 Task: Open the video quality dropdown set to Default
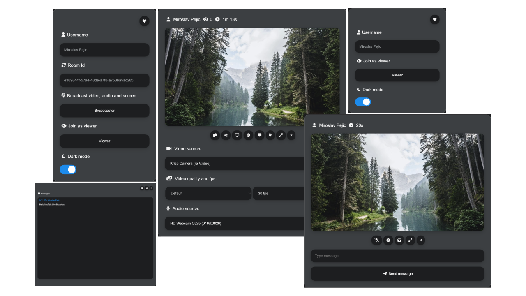[208, 193]
